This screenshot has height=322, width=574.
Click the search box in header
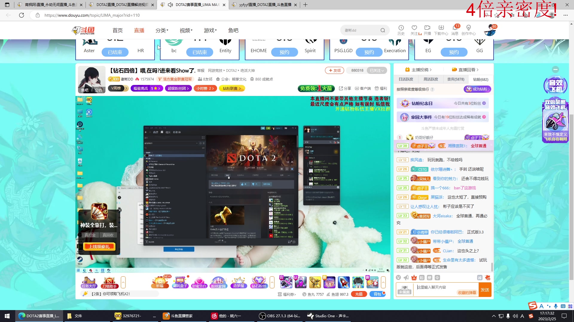365,30
